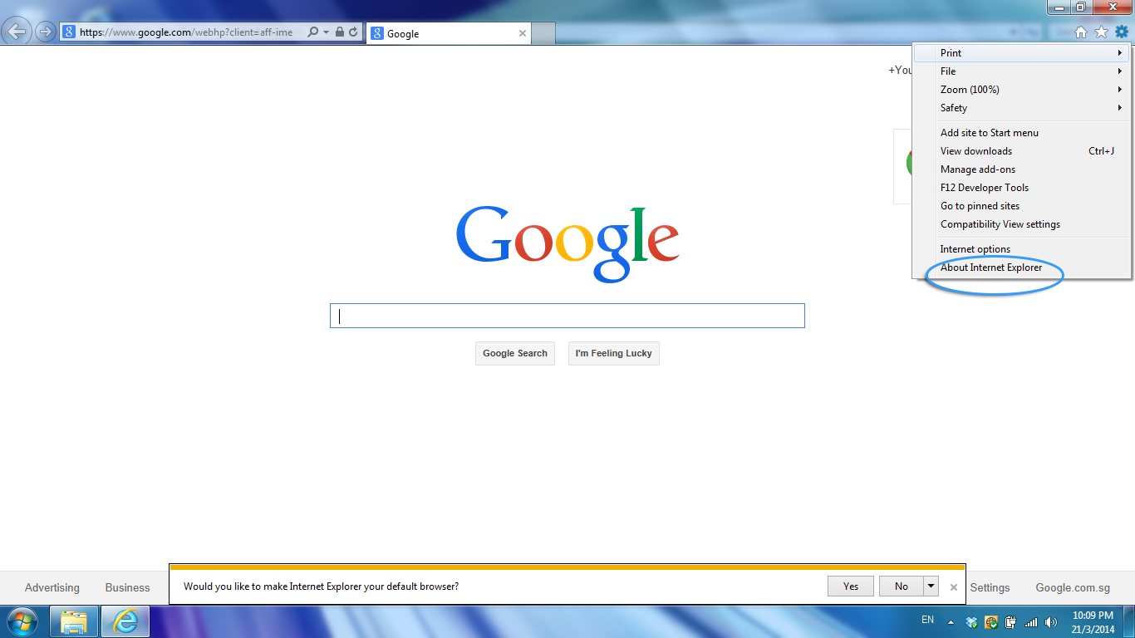Dismiss the default browser notification bar

(954, 586)
